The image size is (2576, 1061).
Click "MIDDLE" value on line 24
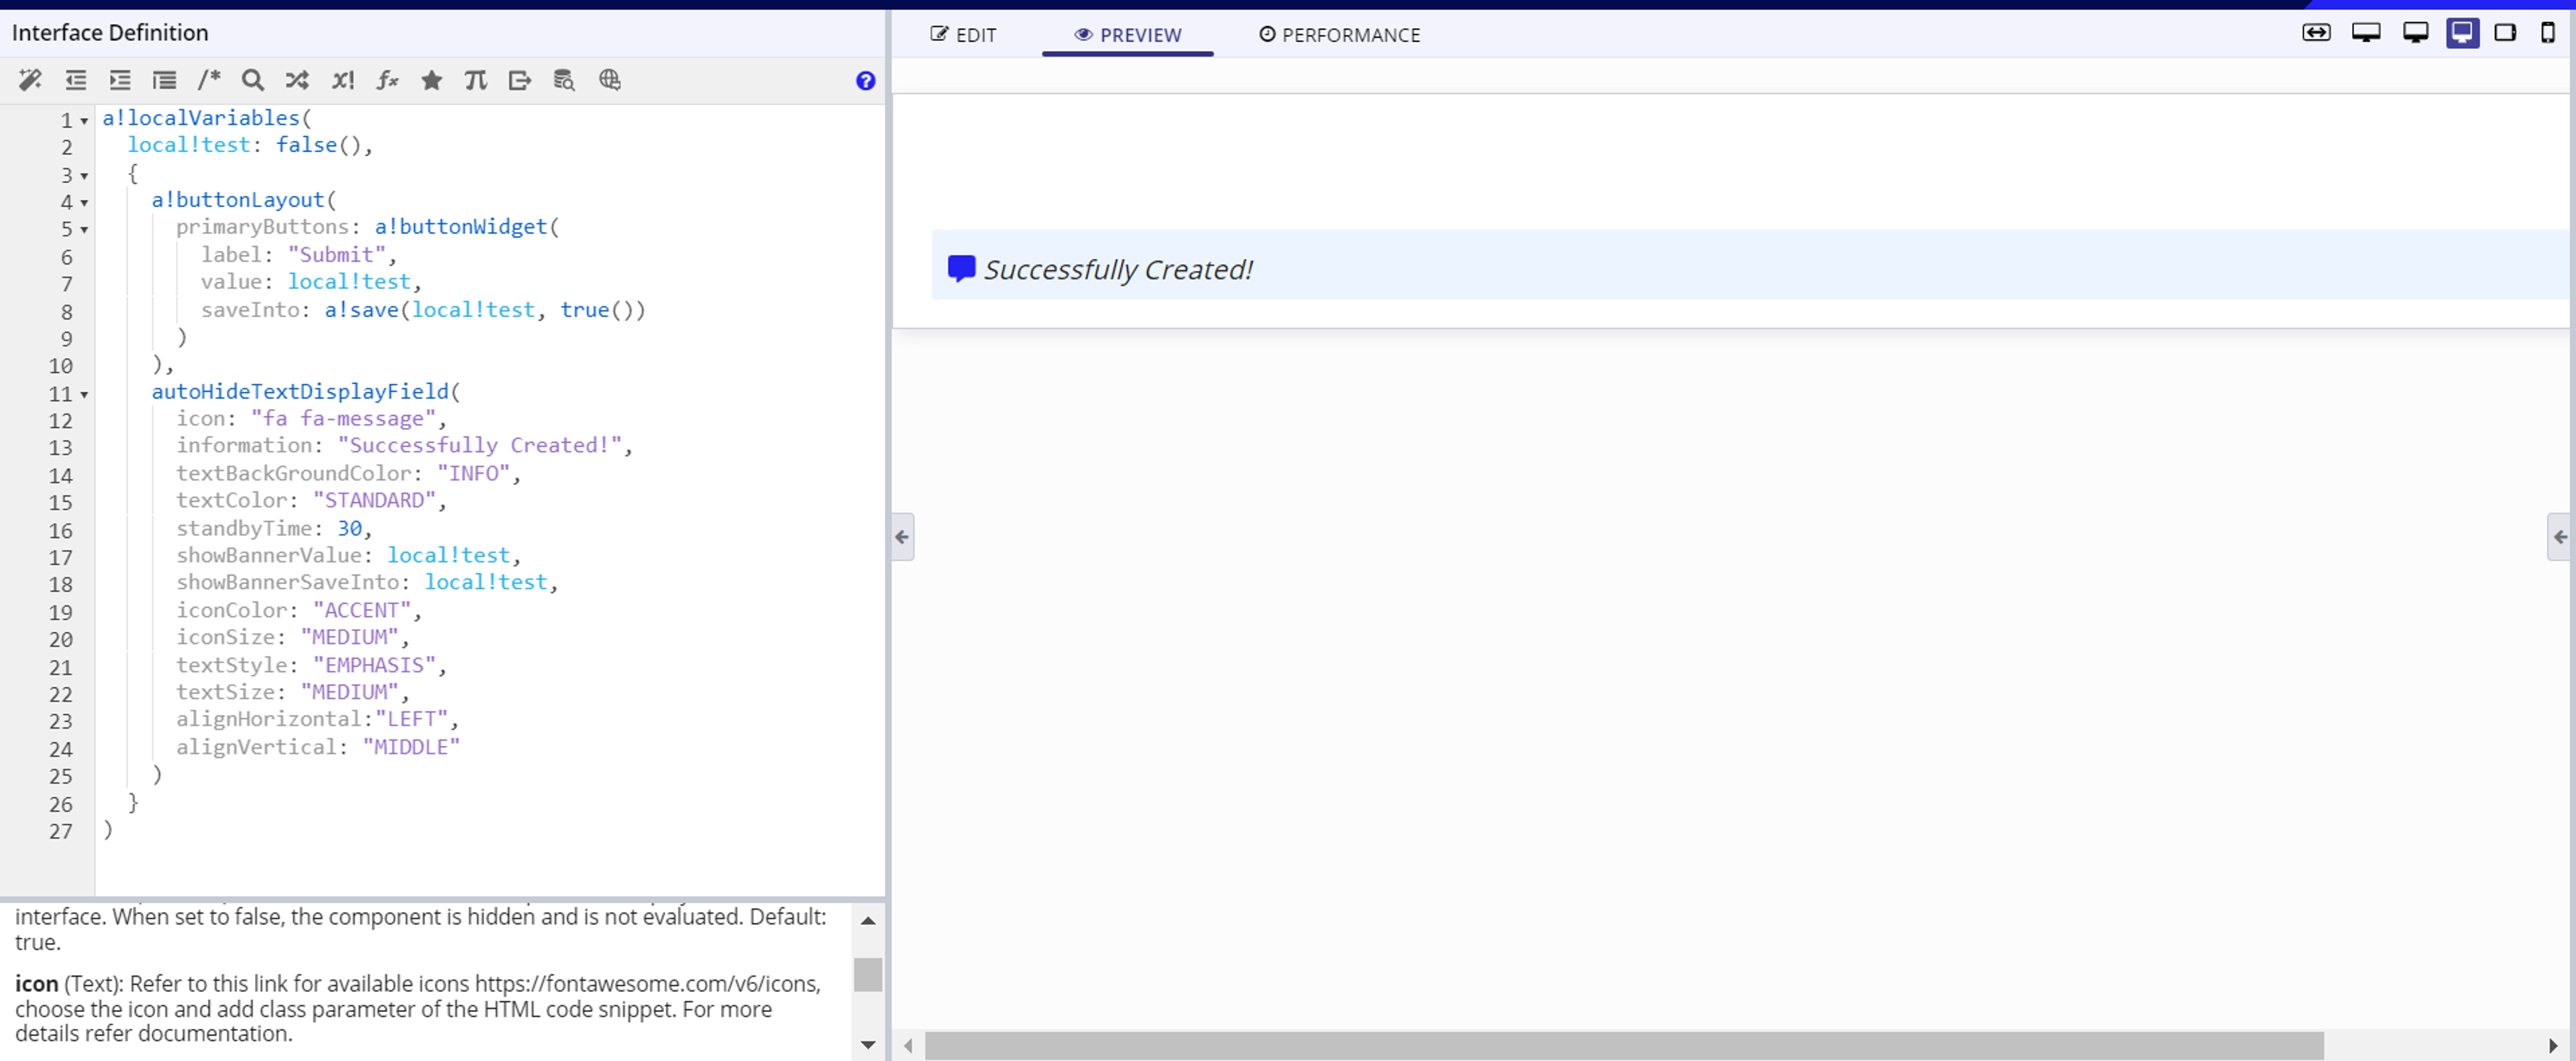click(411, 747)
